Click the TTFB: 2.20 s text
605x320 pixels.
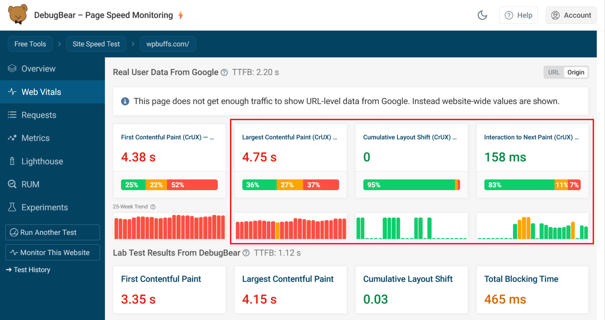(x=256, y=73)
